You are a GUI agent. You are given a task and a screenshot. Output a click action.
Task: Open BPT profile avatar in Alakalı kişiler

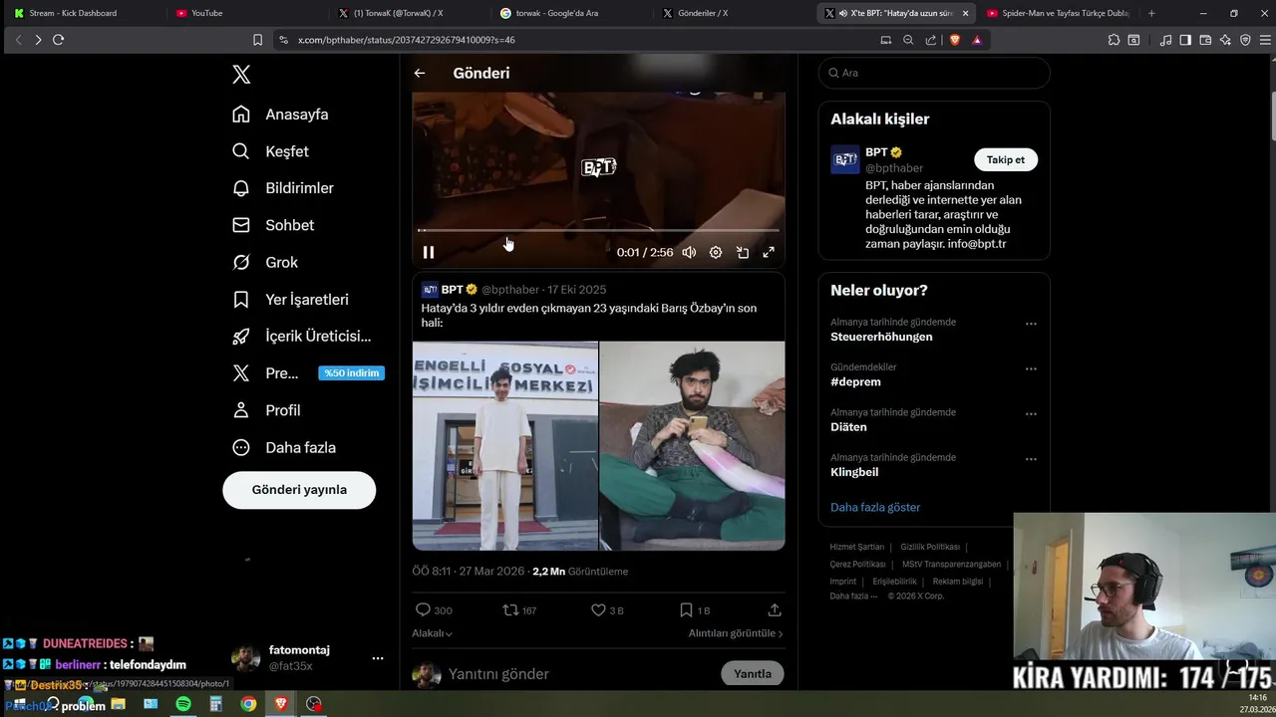pos(845,159)
